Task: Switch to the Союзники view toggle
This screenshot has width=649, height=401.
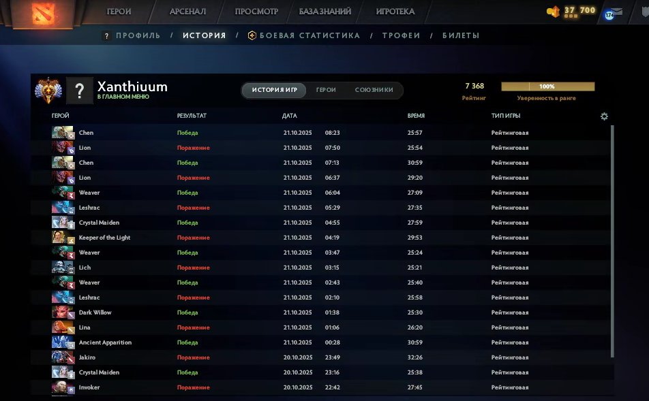Action: tap(374, 91)
